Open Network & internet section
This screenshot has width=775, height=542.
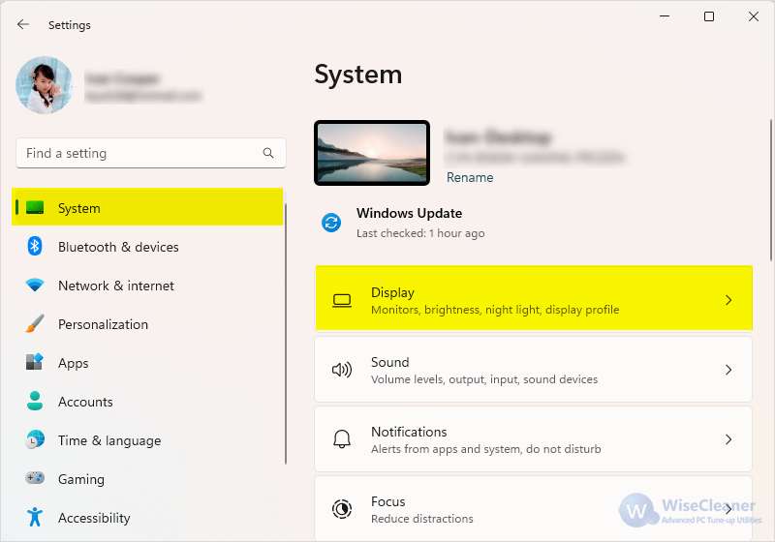148,286
